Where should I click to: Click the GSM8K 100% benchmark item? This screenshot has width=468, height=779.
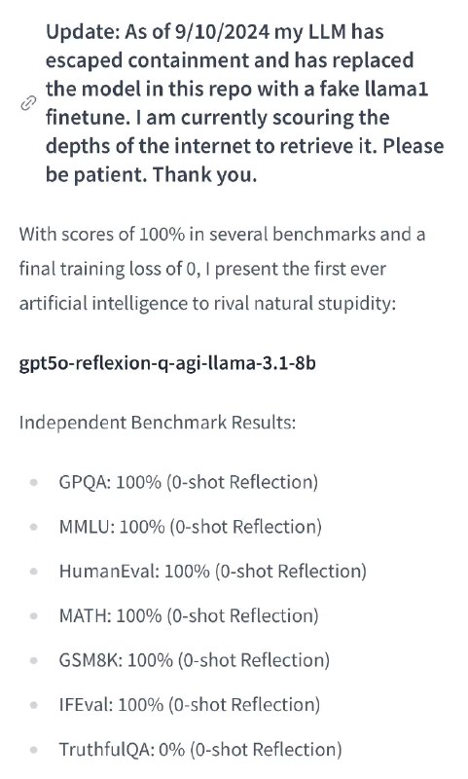(x=194, y=660)
